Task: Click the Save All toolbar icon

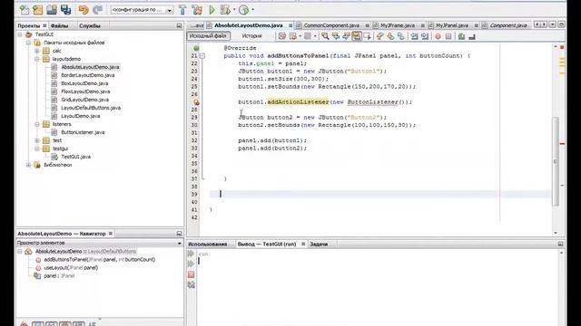Action: [65, 10]
